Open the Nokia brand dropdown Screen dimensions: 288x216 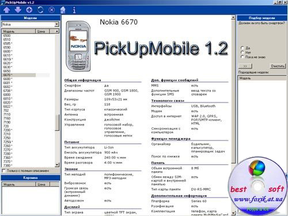[56, 24]
